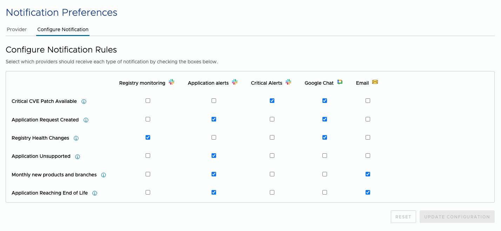Click the Google Chat provider icon
Screen dimensions: 501x231
(x=340, y=82)
